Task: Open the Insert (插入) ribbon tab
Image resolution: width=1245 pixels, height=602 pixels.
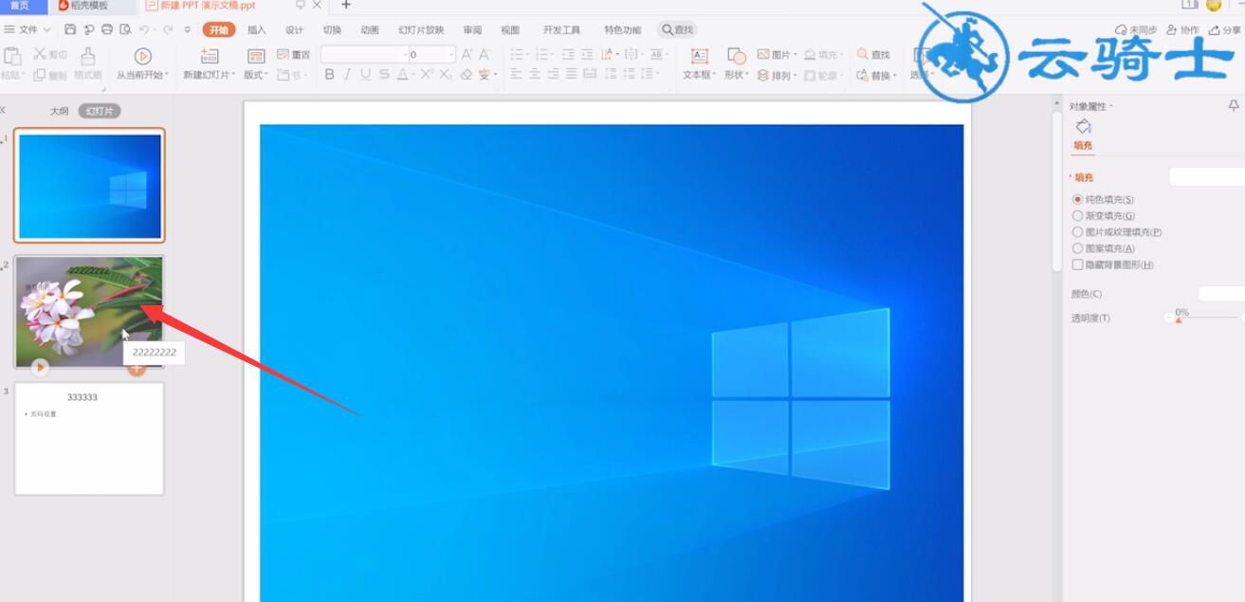Action: click(x=257, y=30)
